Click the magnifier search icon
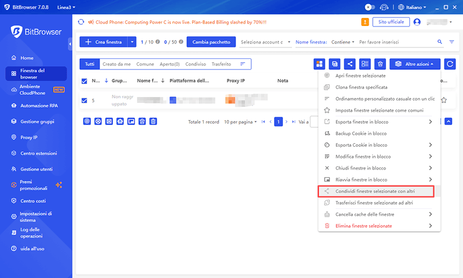 coord(439,42)
